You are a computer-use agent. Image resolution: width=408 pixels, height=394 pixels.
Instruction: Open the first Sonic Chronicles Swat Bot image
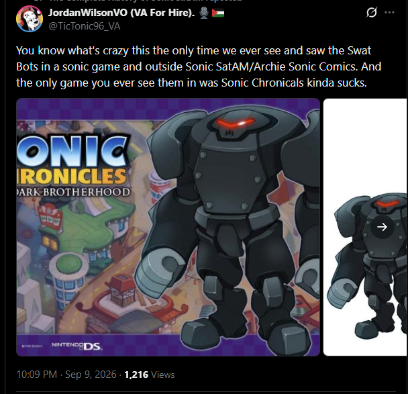(168, 227)
